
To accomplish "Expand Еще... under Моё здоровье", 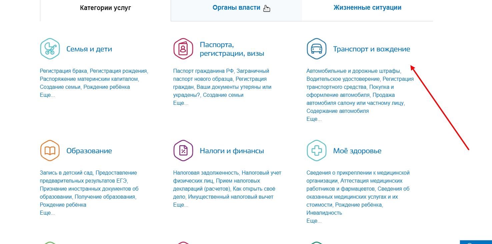I will pyautogui.click(x=314, y=221).
